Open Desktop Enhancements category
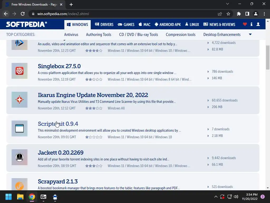The image size is (270, 203). pos(222,35)
